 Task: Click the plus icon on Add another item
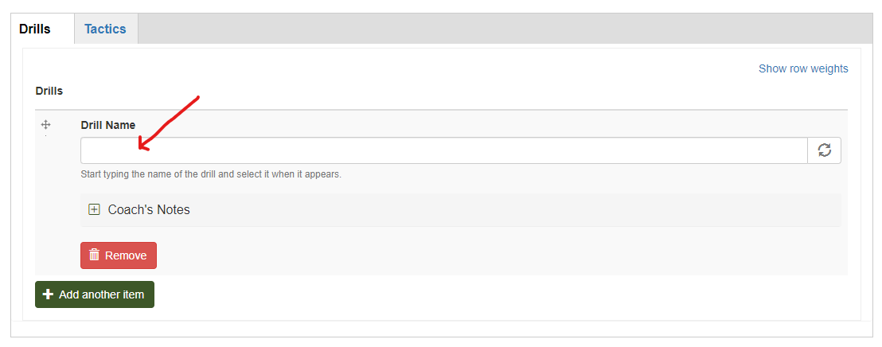[49, 294]
